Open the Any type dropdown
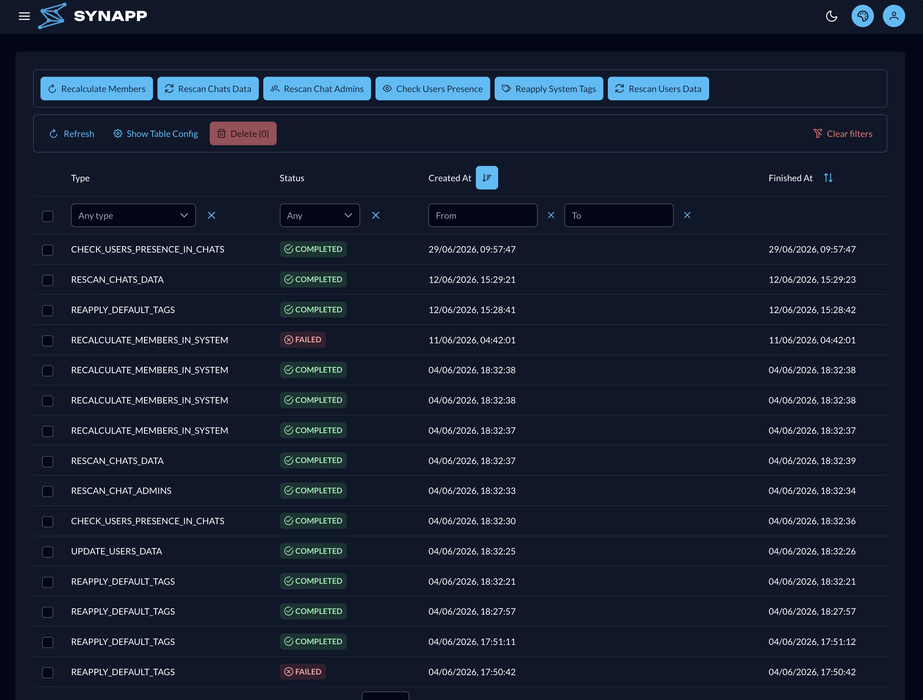 point(133,216)
